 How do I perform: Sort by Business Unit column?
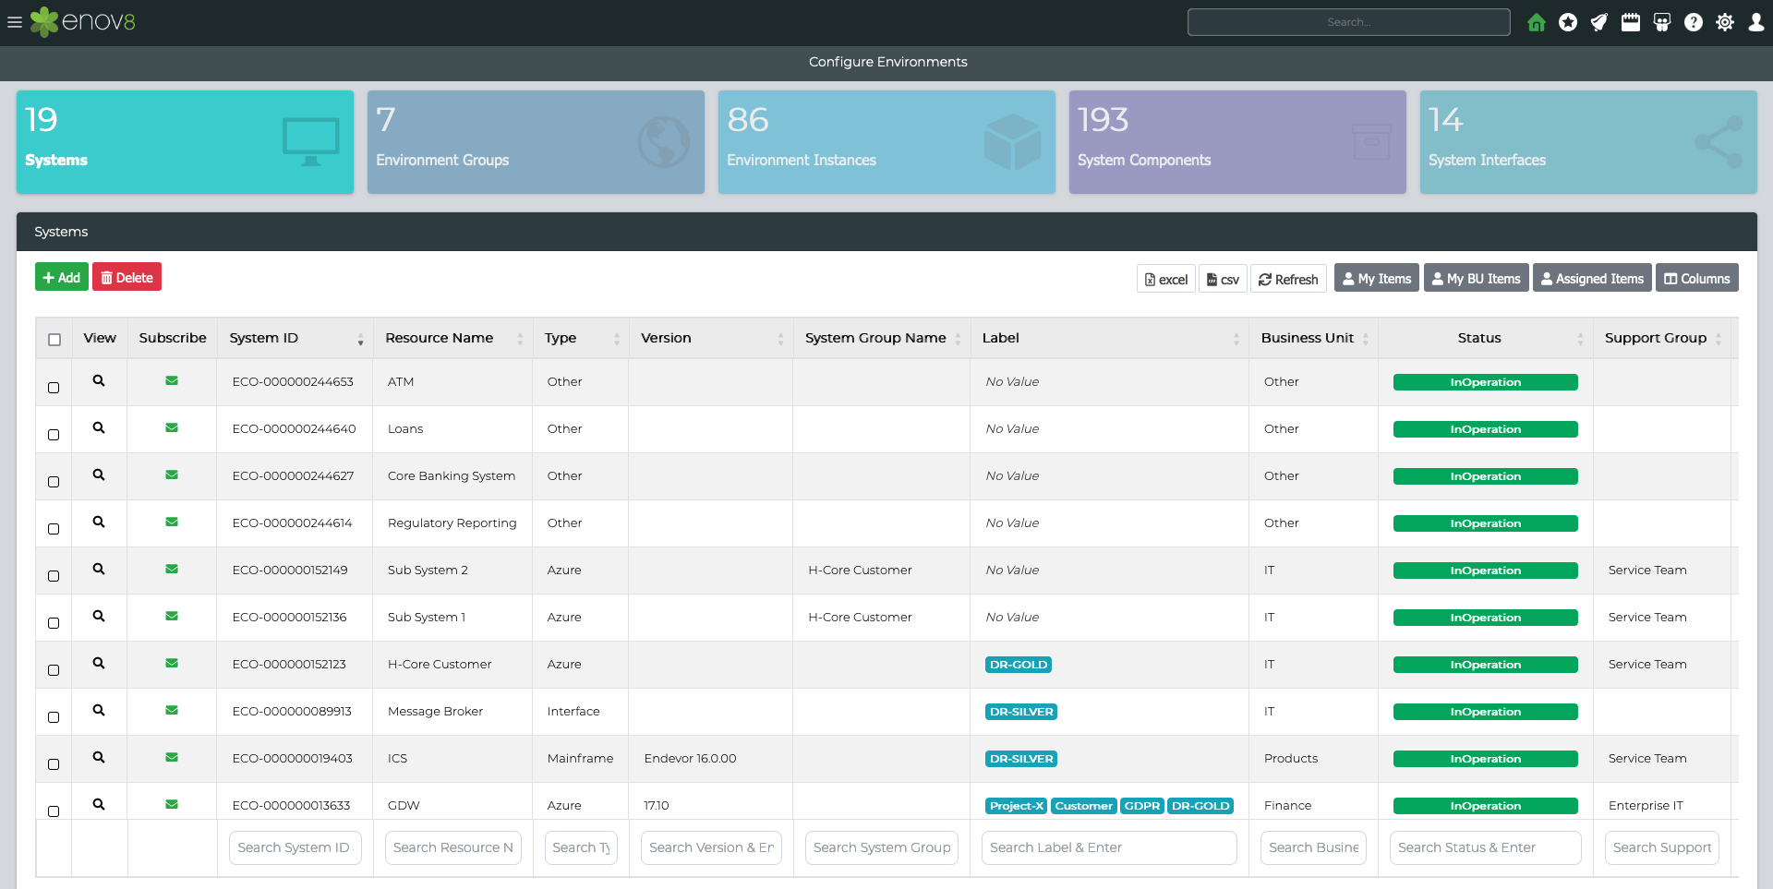(x=1314, y=338)
